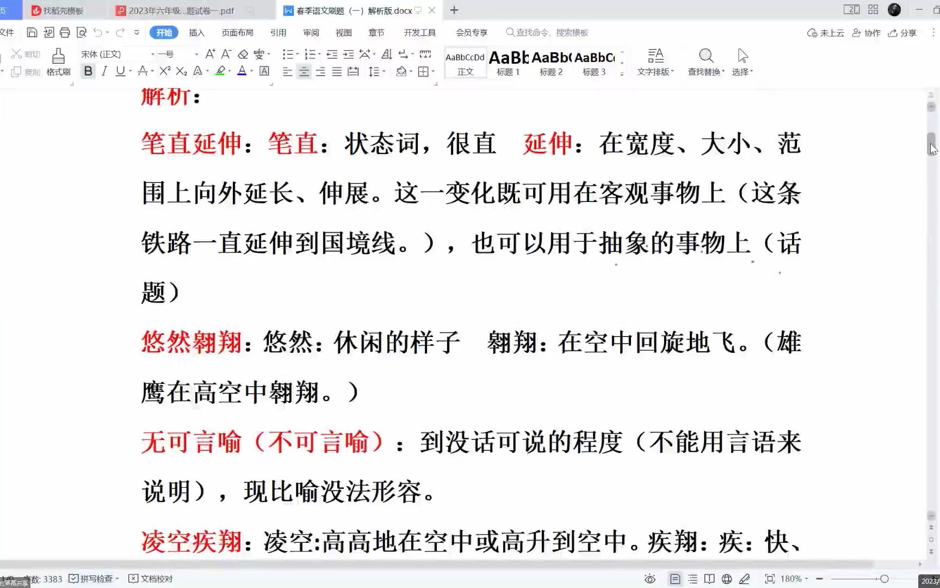Toggle center alignment
The width and height of the screenshot is (940, 588).
click(x=304, y=71)
